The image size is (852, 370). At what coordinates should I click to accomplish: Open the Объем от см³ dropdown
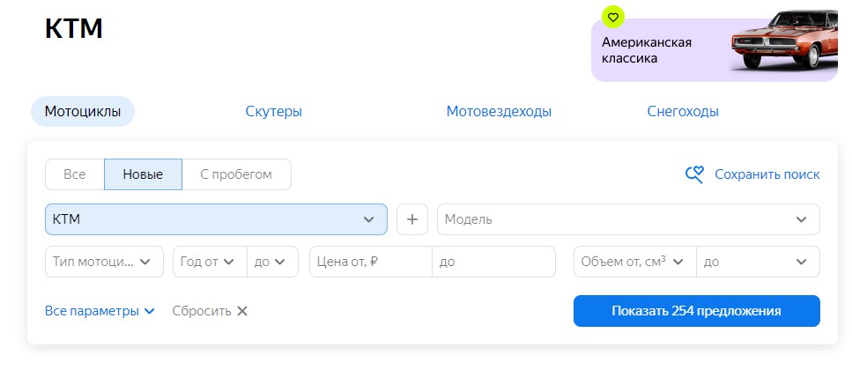click(634, 262)
